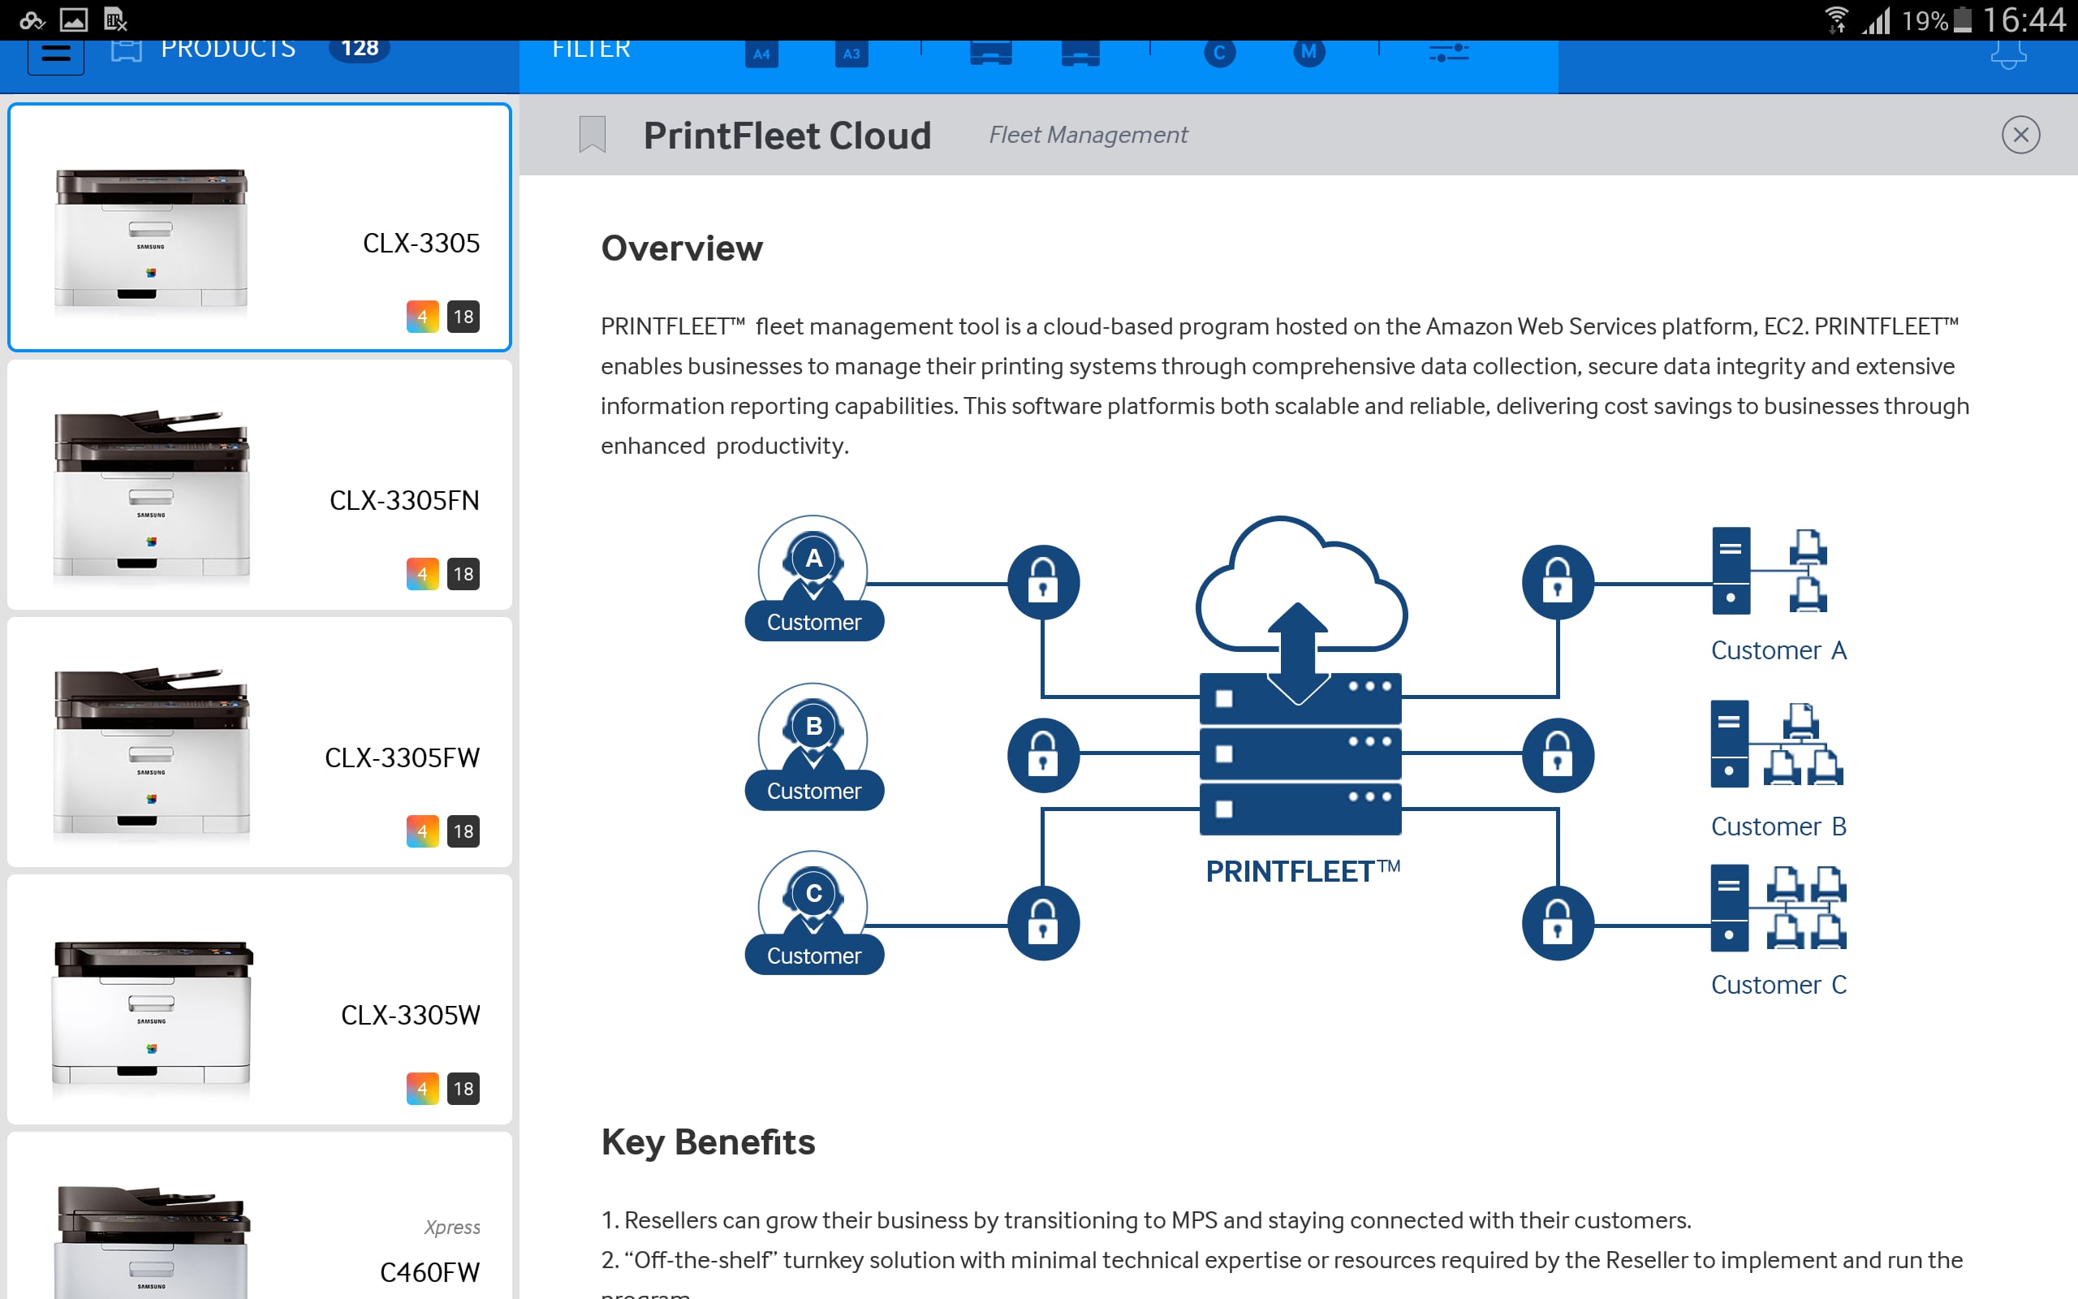2078x1299 pixels.
Task: Click the Products printer icon
Action: (127, 50)
